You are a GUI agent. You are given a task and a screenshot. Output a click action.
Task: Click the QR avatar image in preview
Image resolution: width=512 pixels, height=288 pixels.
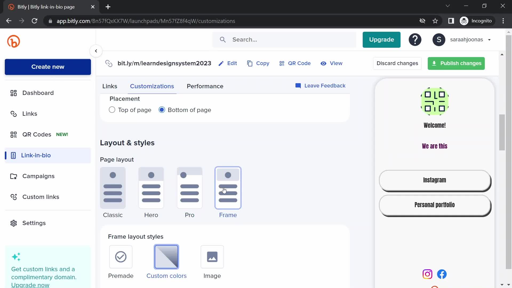(435, 101)
